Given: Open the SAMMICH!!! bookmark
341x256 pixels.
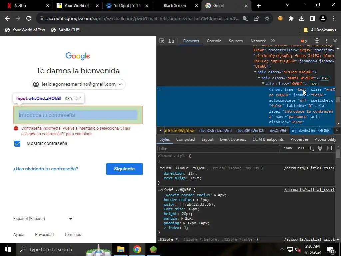Looking at the screenshot, I should (66, 30).
